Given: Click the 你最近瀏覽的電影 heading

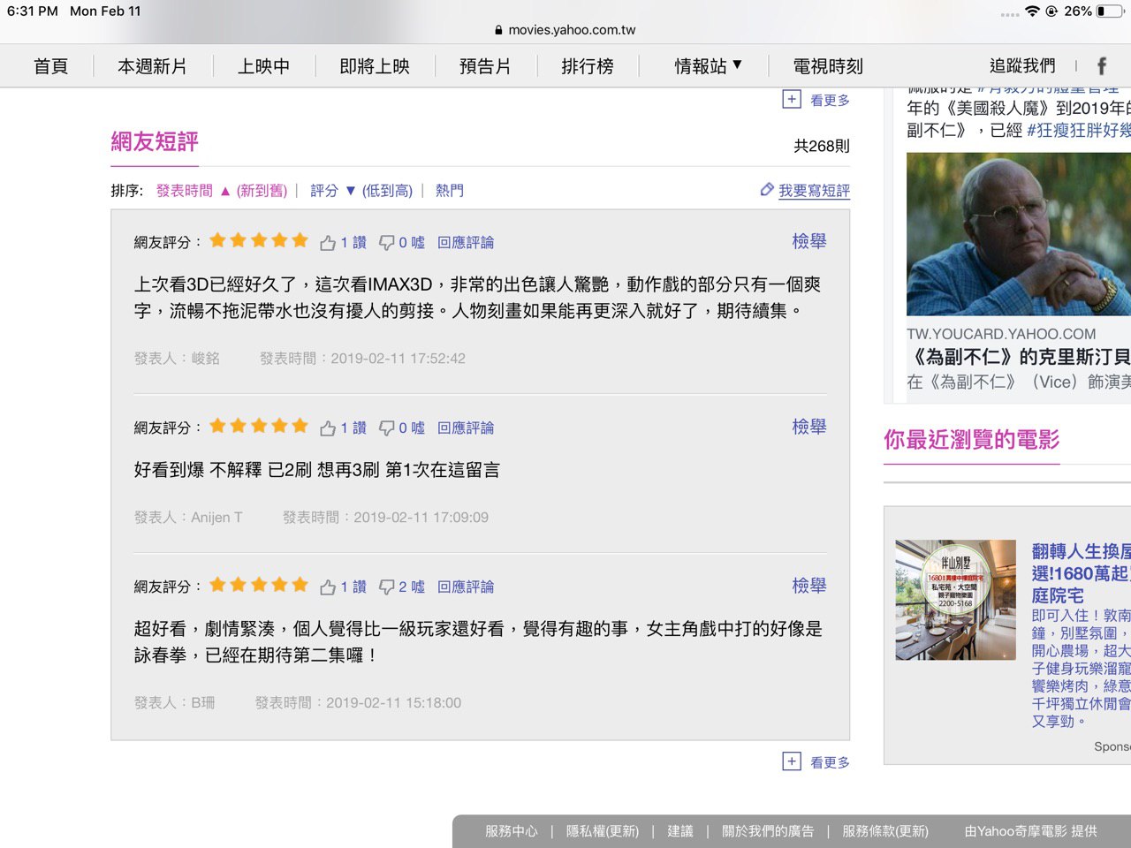Looking at the screenshot, I should coord(972,439).
